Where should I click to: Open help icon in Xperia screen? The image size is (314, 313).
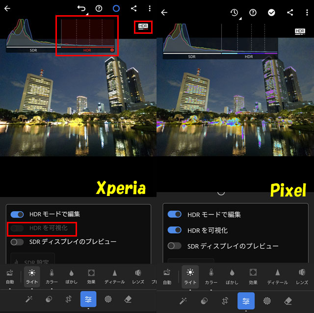pyautogui.click(x=99, y=8)
